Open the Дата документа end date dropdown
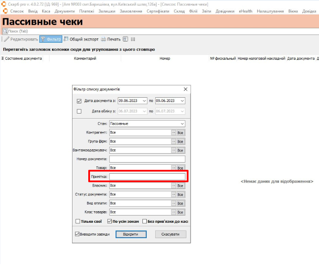Image resolution: width=319 pixels, height=265 pixels. 182,101
